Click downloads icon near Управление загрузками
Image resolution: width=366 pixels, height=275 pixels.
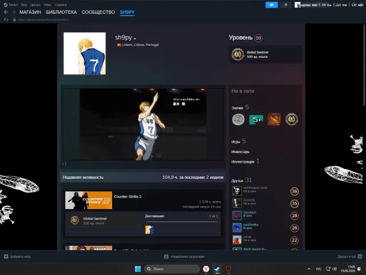pos(166,257)
